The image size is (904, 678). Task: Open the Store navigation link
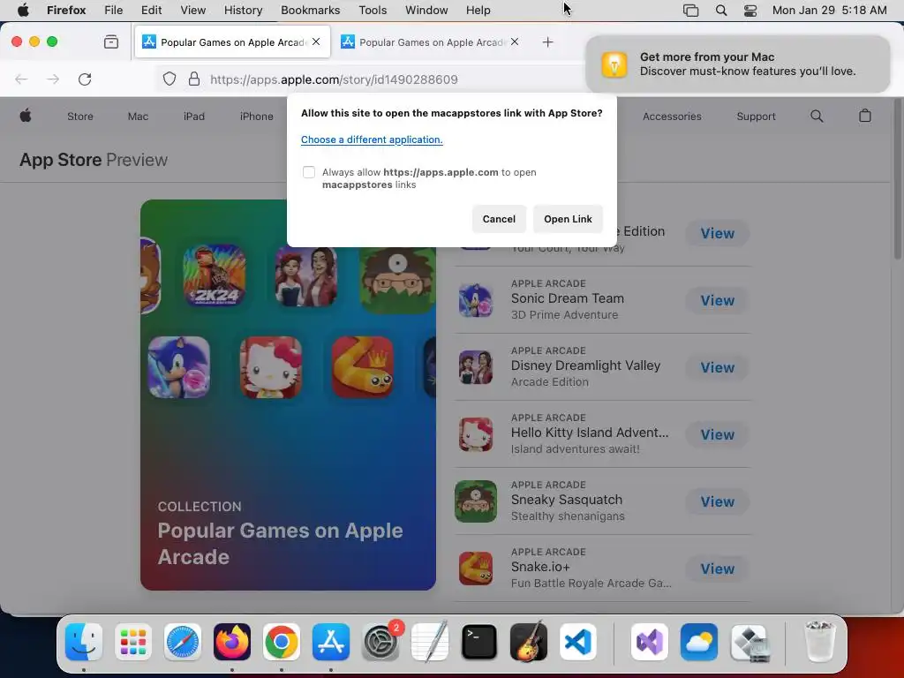(x=80, y=117)
